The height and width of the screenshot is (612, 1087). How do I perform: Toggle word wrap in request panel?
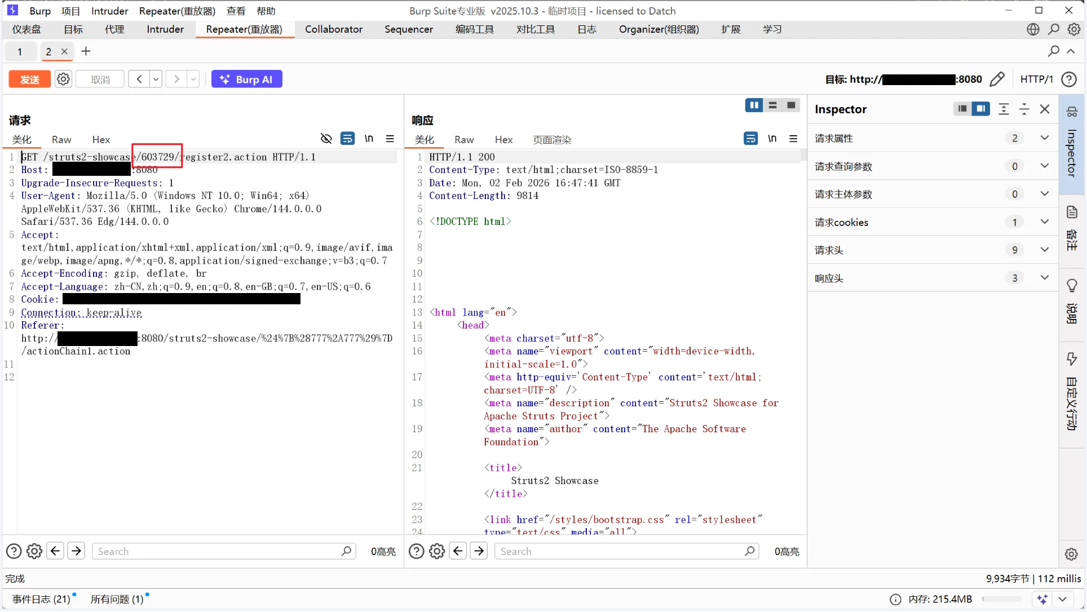[347, 139]
